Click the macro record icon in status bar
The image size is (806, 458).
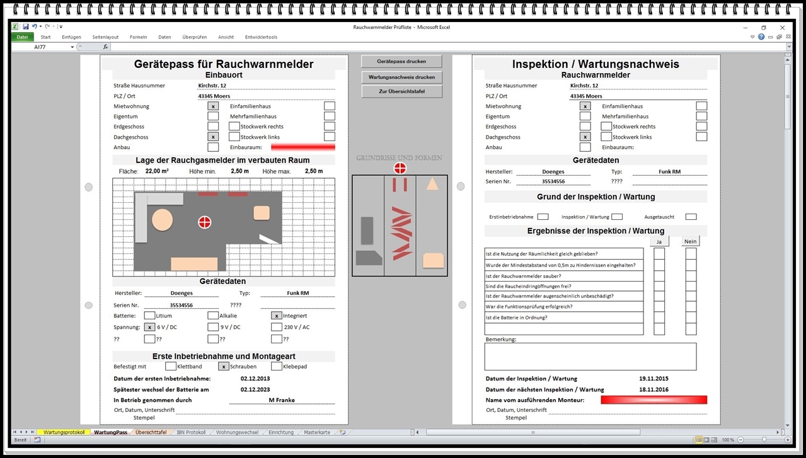pyautogui.click(x=37, y=440)
